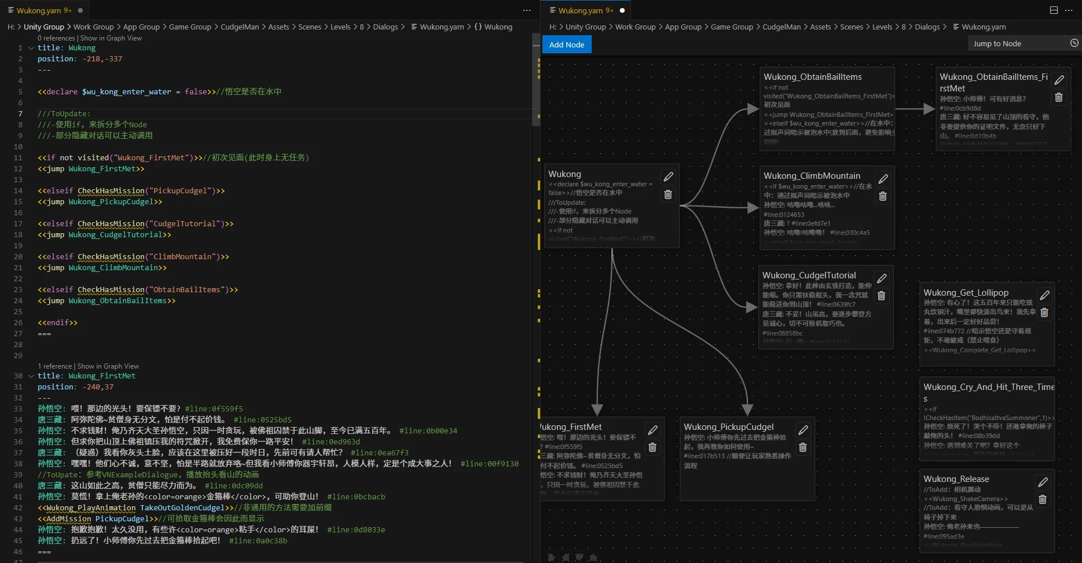Edit the Wukong_FirstMet graph node
The width and height of the screenshot is (1082, 563).
click(652, 430)
